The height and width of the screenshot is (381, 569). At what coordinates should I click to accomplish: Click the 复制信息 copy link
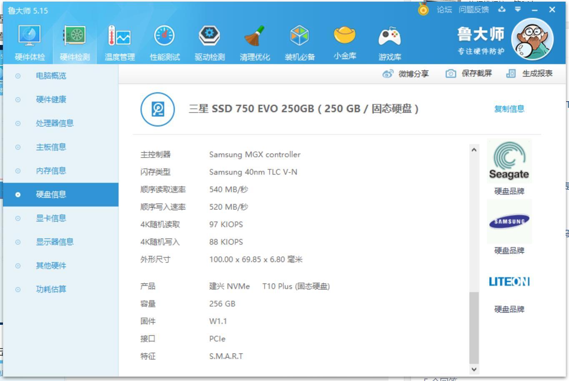coord(509,109)
